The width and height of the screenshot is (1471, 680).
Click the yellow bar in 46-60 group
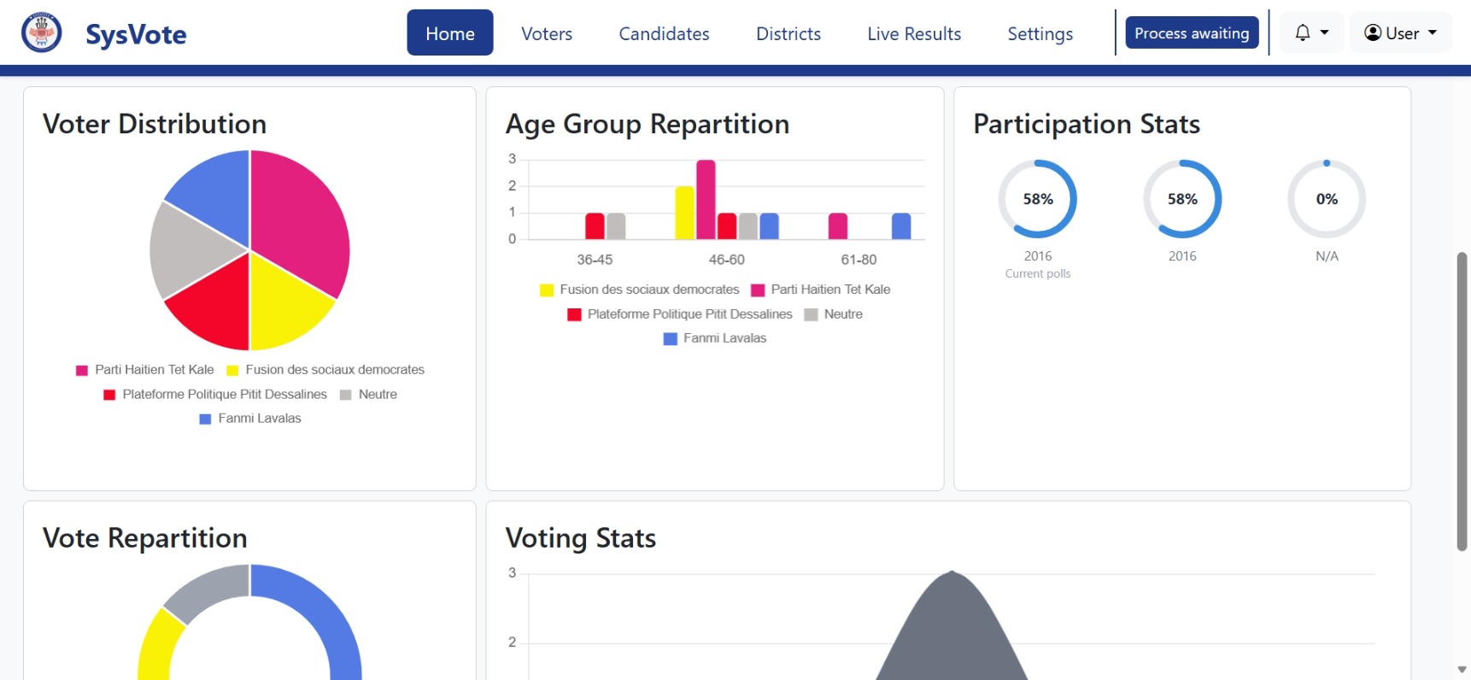pos(685,213)
